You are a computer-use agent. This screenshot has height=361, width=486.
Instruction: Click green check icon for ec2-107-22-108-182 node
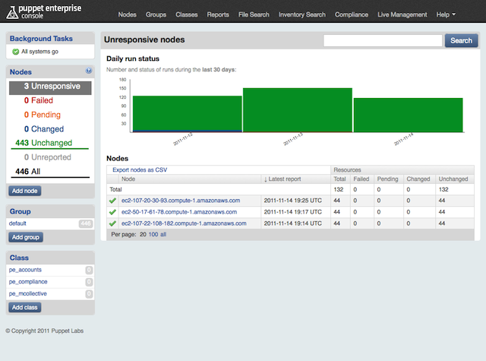coord(112,223)
